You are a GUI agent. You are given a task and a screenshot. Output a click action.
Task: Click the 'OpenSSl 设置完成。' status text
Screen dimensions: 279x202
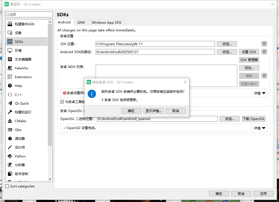click(x=81, y=128)
